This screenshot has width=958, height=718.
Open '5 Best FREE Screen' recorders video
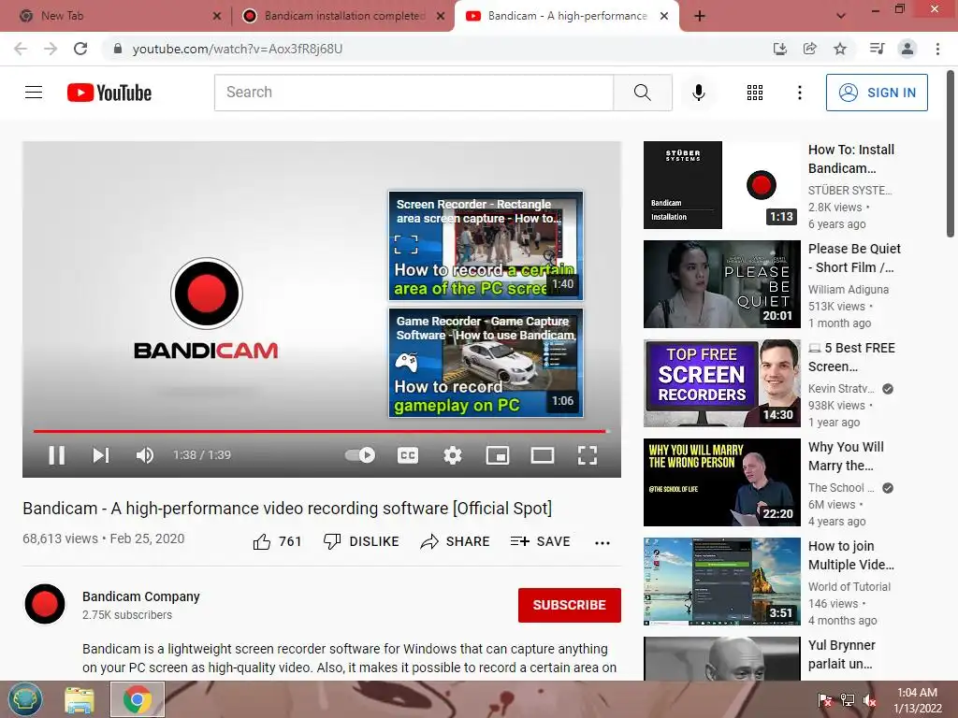point(721,383)
